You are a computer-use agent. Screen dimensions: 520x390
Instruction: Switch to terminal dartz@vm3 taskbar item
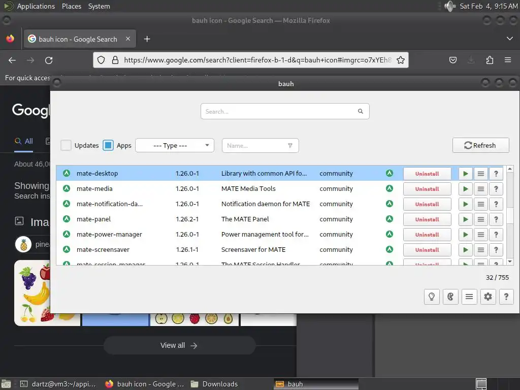(58, 384)
